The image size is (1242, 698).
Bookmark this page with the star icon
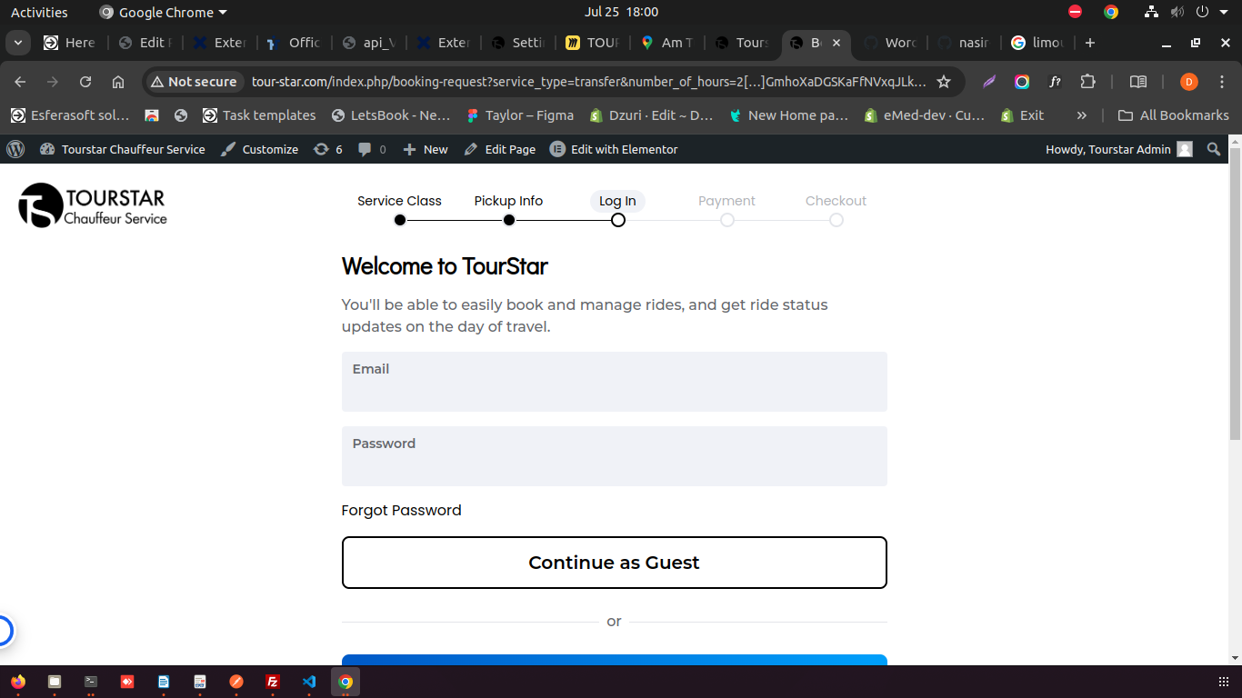tap(944, 82)
